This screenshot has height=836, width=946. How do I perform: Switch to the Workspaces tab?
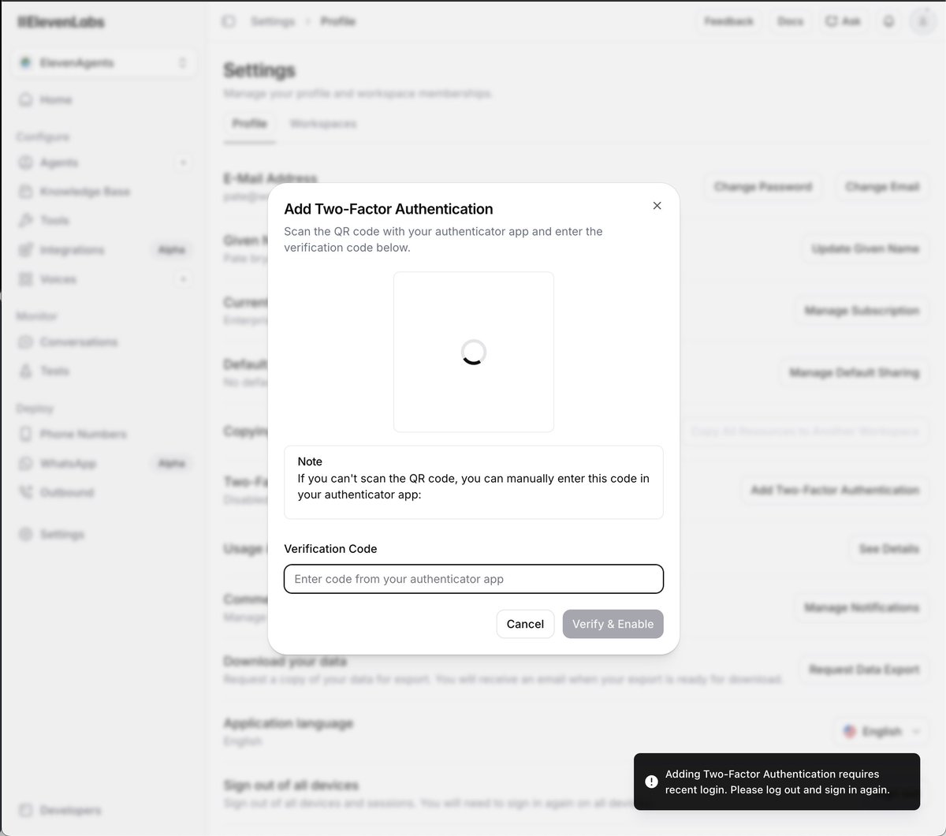(322, 124)
